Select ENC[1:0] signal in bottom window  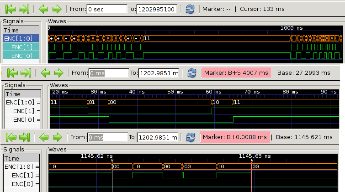click(x=21, y=167)
